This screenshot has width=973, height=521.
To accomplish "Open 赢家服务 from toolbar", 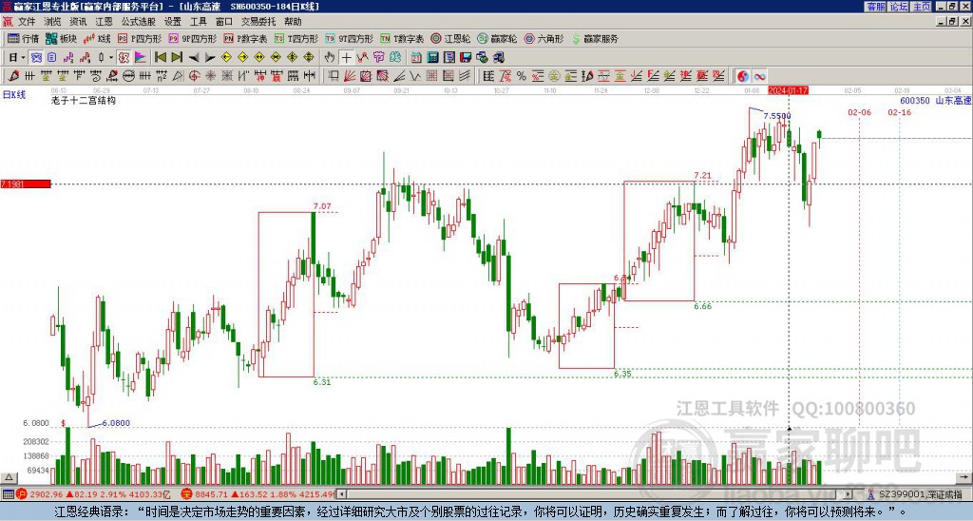I will pyautogui.click(x=595, y=38).
